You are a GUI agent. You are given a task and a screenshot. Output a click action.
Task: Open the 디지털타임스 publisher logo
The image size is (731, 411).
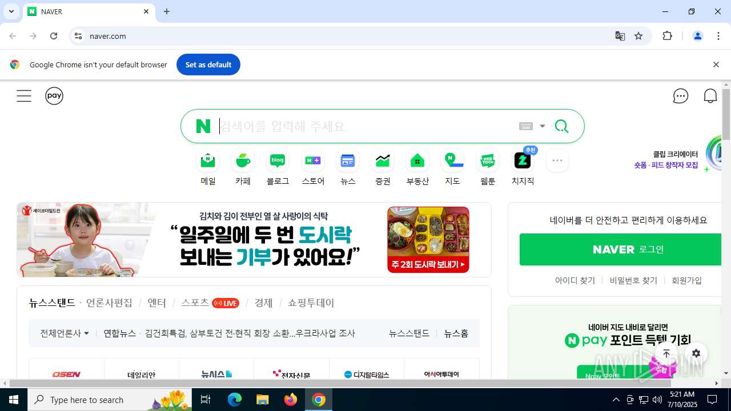(x=367, y=374)
